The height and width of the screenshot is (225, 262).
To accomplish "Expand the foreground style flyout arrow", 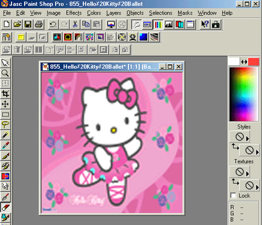I will [x=247, y=139].
